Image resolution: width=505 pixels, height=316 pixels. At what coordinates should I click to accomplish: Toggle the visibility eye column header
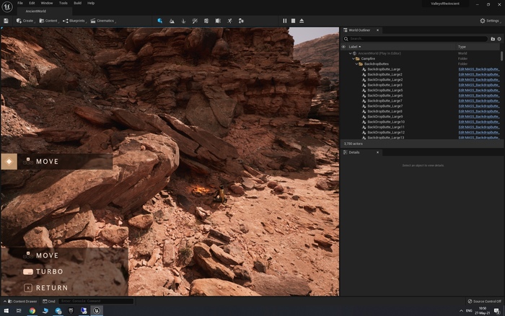[343, 46]
